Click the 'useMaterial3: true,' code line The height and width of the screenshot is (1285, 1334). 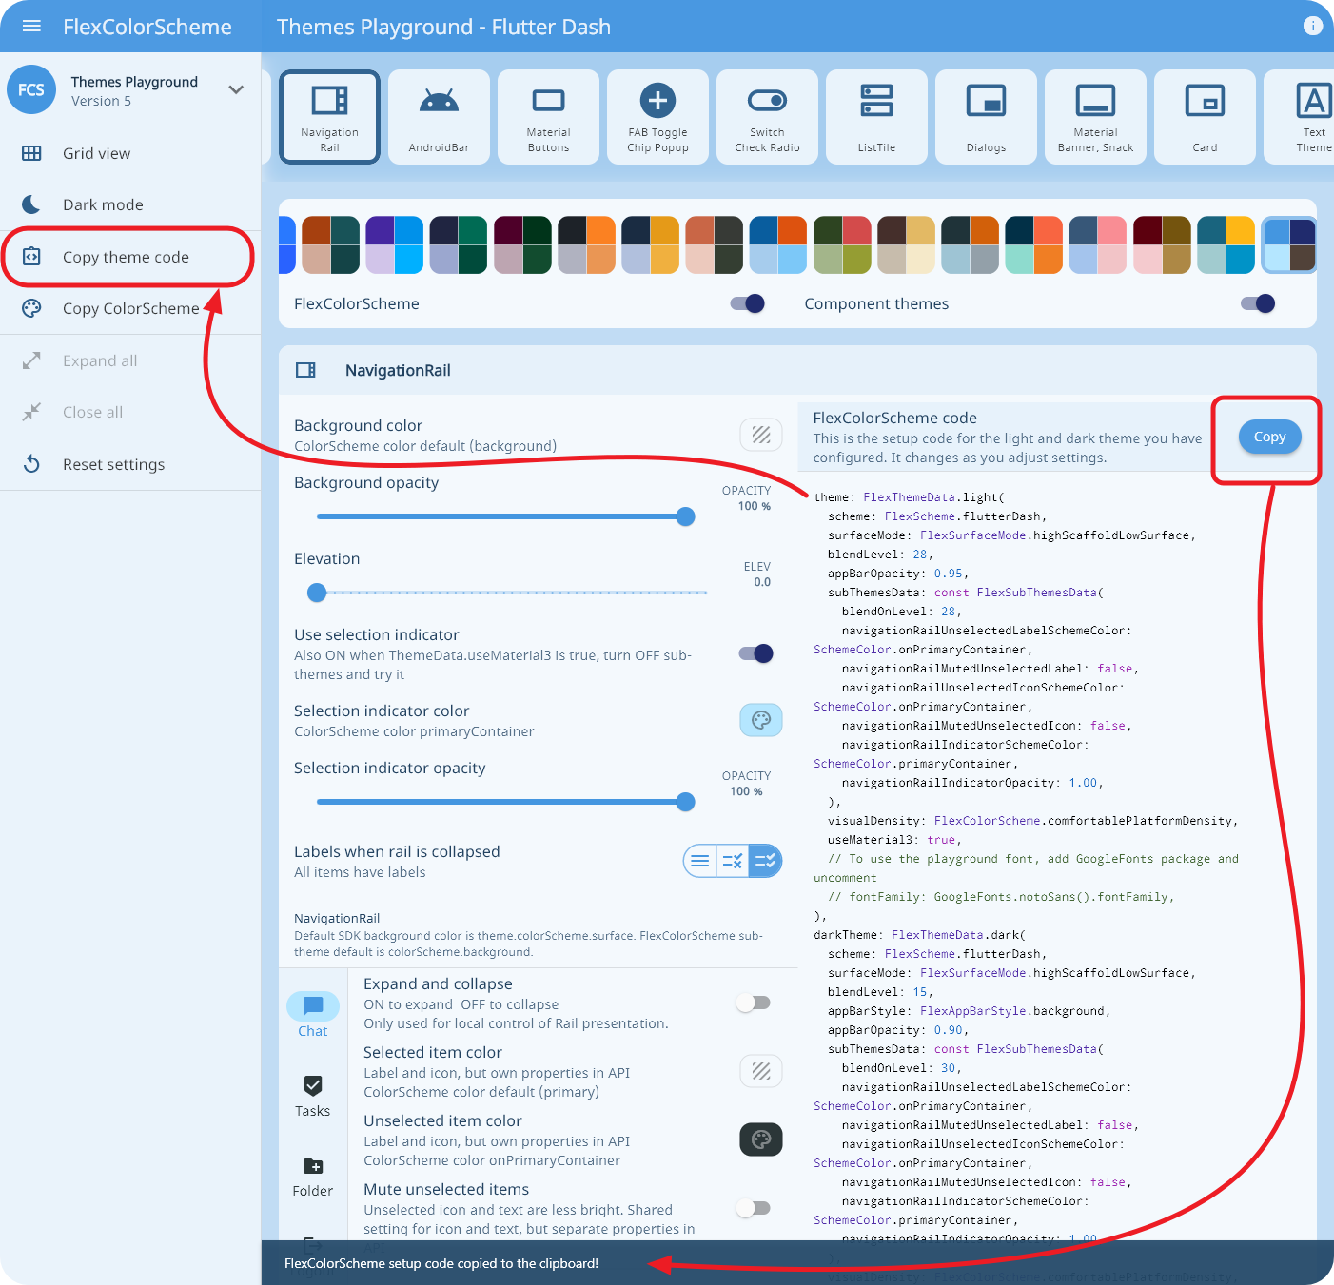pos(894,840)
